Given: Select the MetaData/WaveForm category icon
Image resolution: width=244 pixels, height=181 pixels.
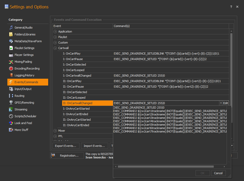Looking at the screenshot, I should coord(11,41).
